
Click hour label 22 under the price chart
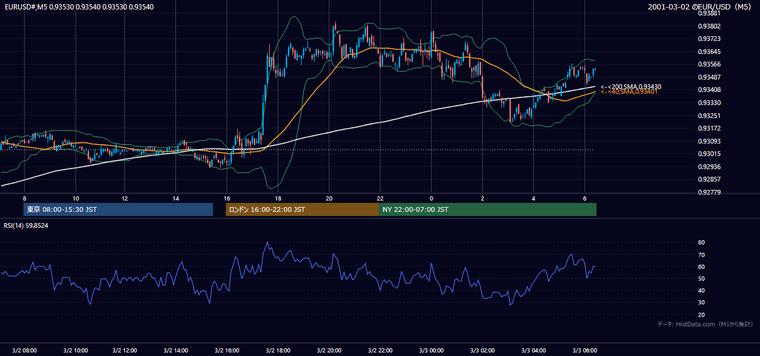(381, 198)
